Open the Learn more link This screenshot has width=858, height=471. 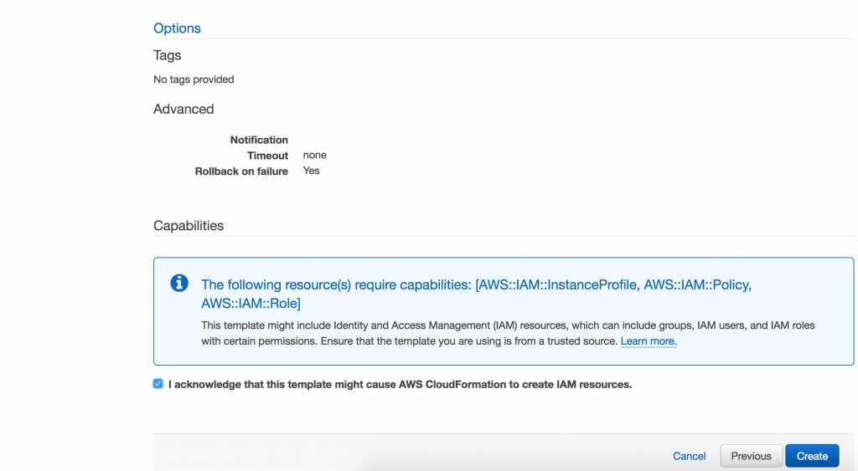click(649, 341)
